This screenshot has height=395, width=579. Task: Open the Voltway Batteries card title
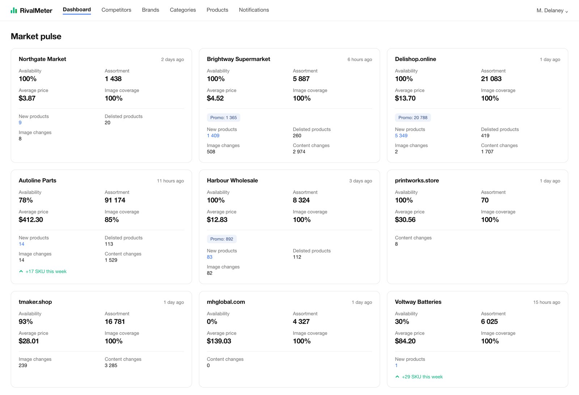pos(418,302)
